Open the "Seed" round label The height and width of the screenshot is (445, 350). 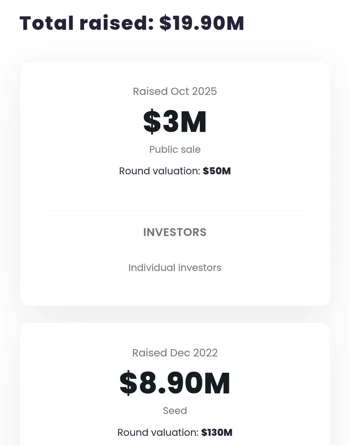[175, 411]
